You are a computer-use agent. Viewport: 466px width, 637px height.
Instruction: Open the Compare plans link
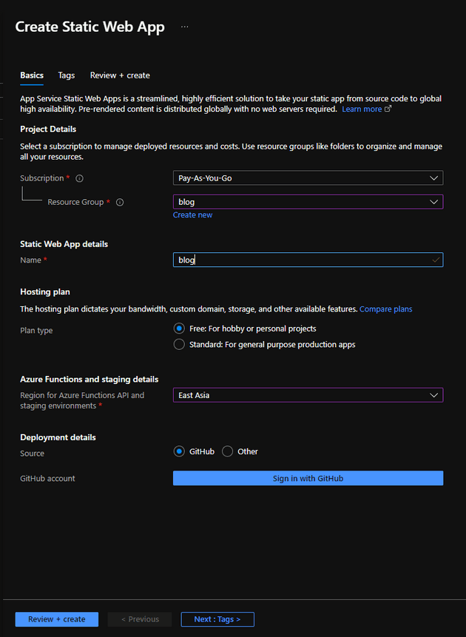coord(385,309)
